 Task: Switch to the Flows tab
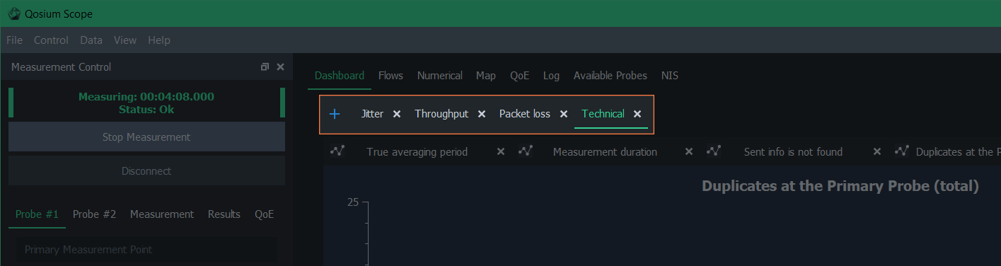coord(390,75)
